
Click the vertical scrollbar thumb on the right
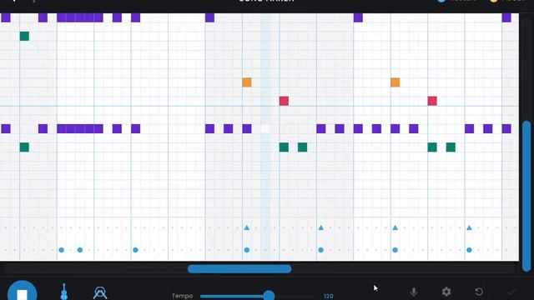pos(526,197)
